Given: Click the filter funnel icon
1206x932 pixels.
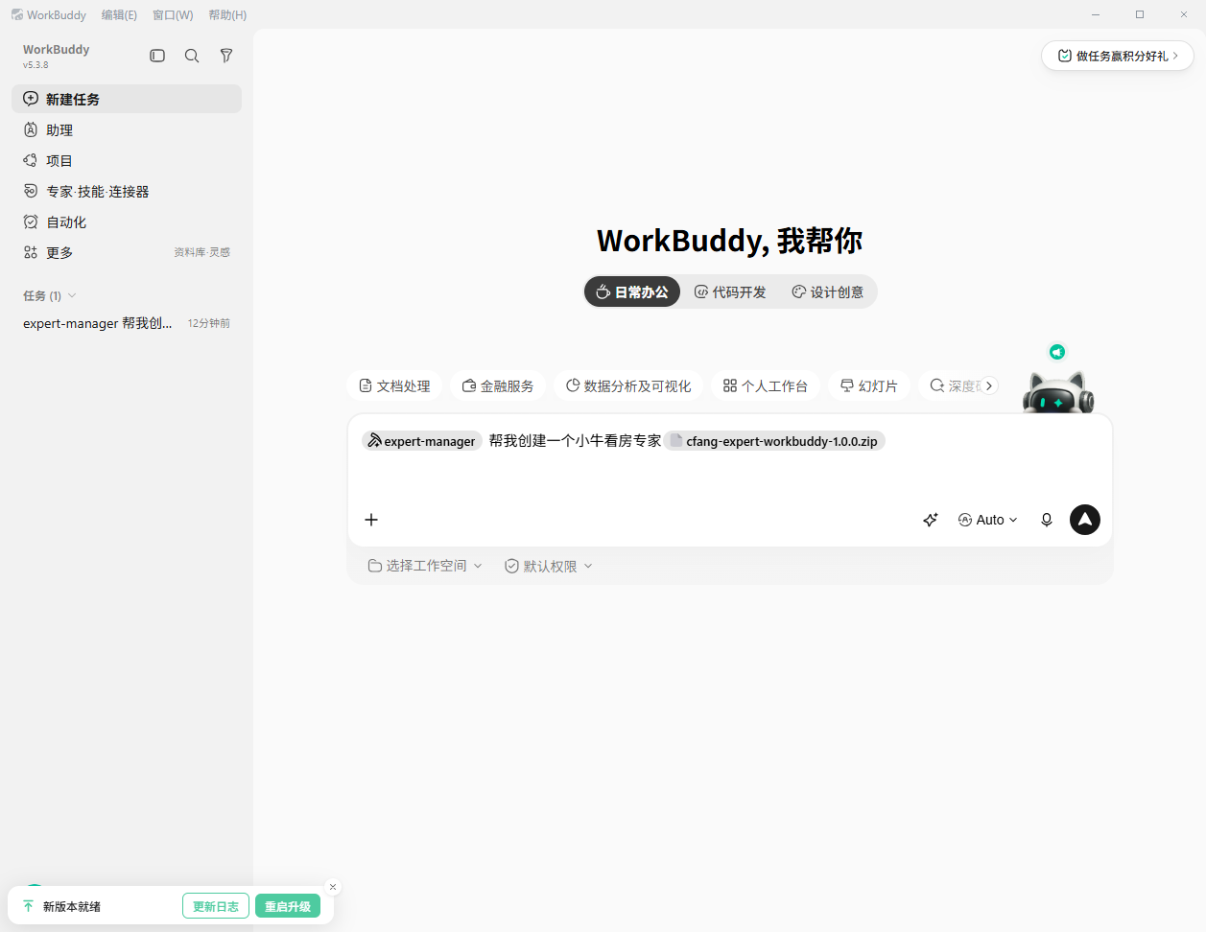Looking at the screenshot, I should point(226,56).
